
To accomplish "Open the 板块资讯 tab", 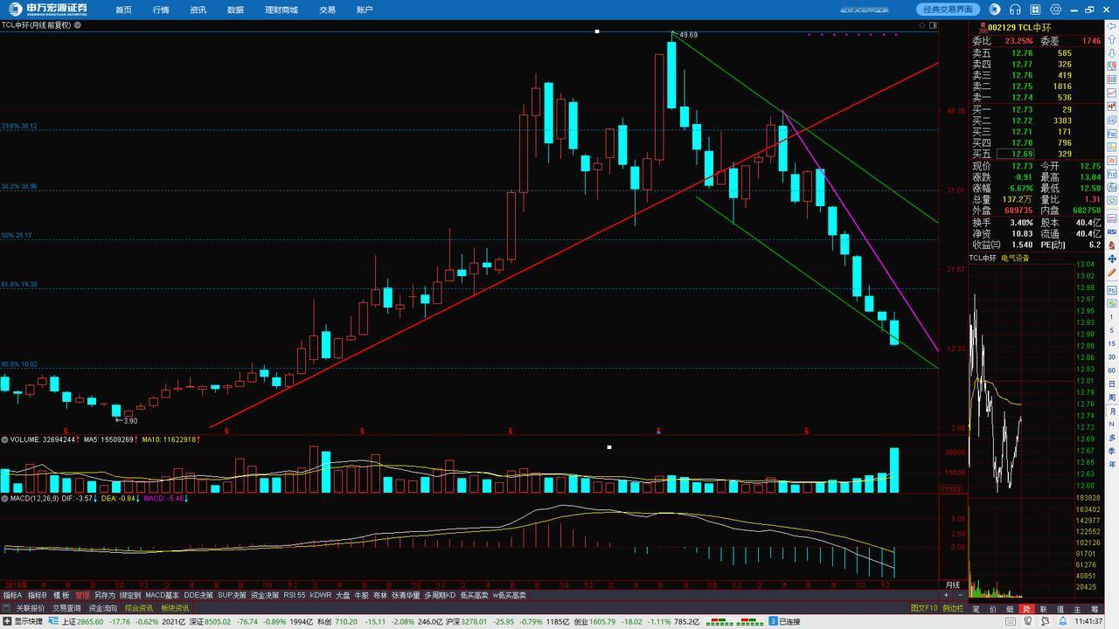I will pyautogui.click(x=175, y=608).
